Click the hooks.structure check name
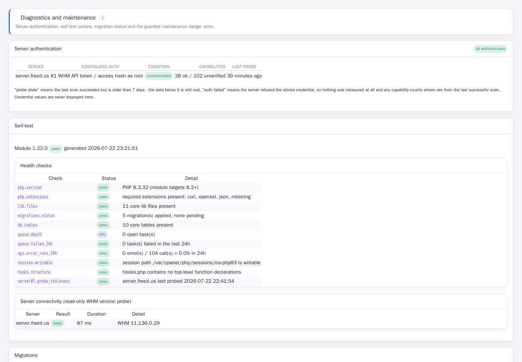 click(x=34, y=272)
